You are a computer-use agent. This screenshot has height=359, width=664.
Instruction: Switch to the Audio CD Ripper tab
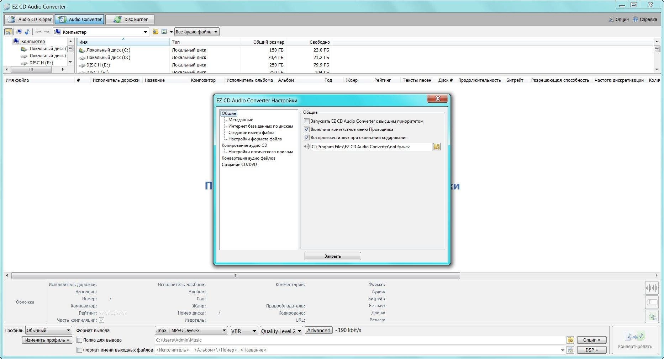29,19
